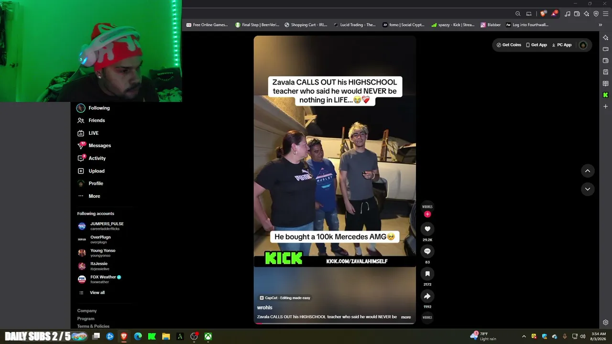Open the 'Free Online Games' bookmark

207,25
